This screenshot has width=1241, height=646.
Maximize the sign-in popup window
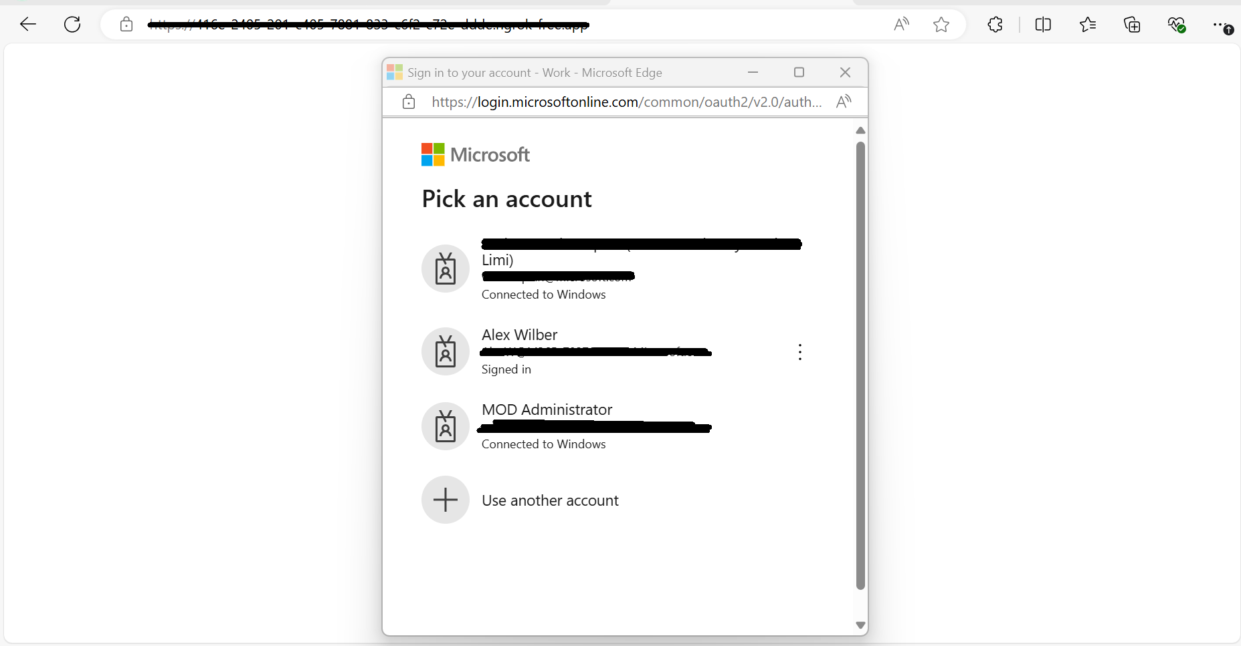click(799, 72)
